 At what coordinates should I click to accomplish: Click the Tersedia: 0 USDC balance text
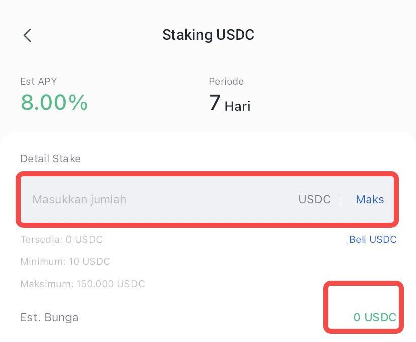61,239
